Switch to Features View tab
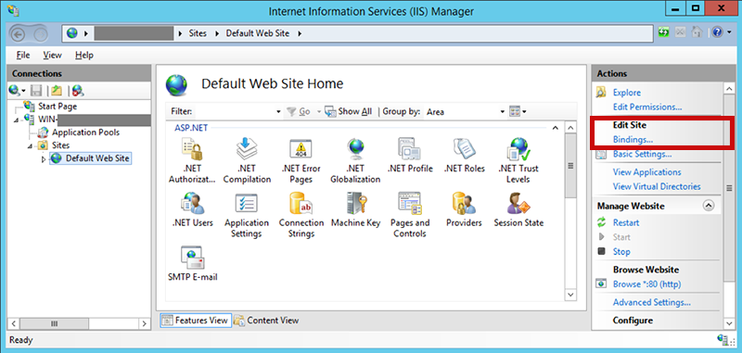Viewport: 742px width, 353px height. coord(196,321)
